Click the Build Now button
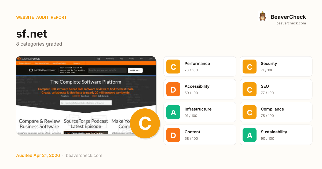Viewport: 322px width, 169px height. tap(135, 70)
